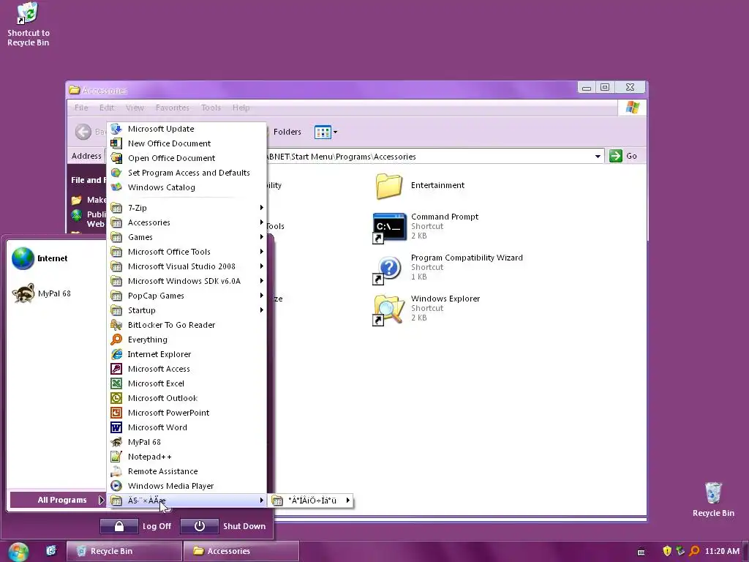749x562 pixels.
Task: Open the Help menu
Action: point(241,108)
